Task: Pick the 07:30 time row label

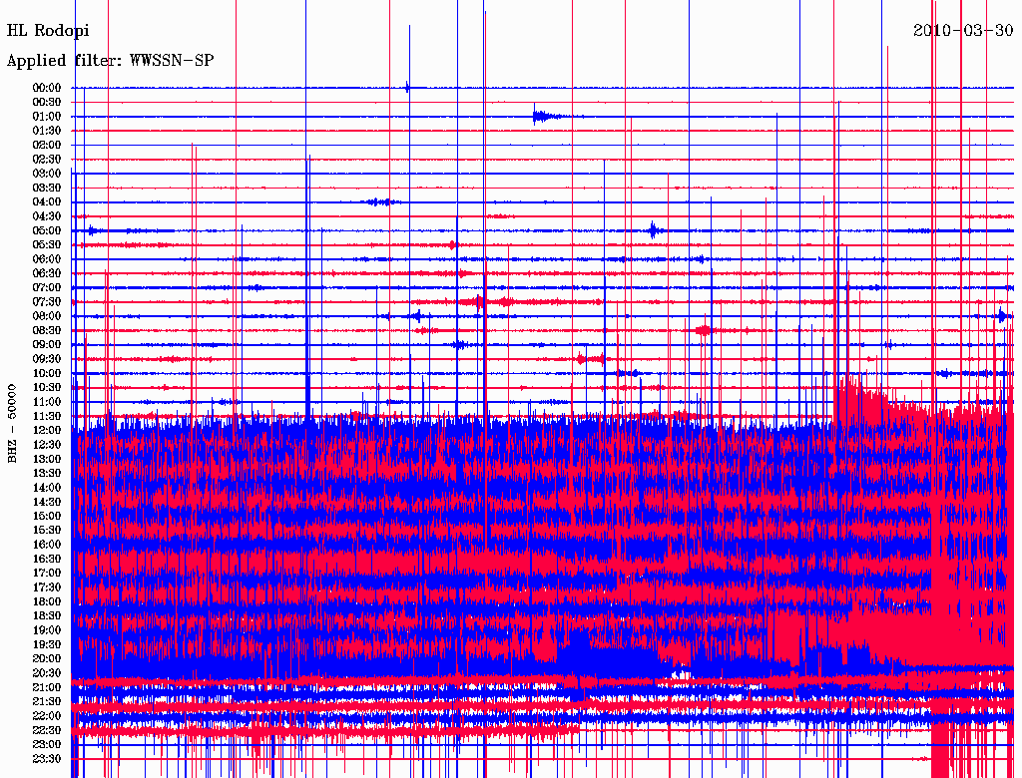Action: point(47,302)
